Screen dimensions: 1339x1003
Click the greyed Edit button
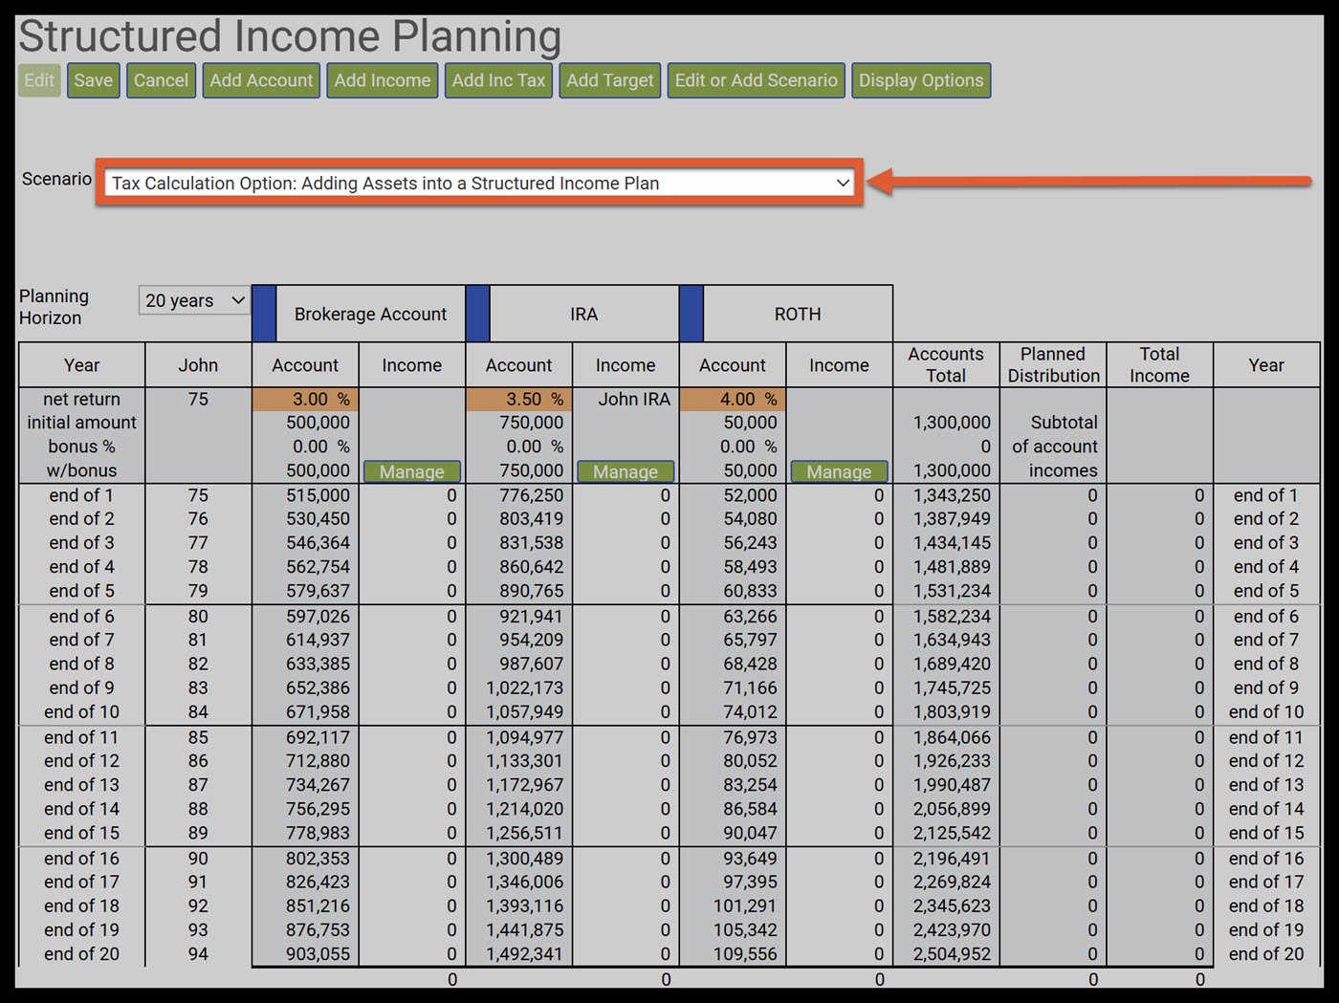click(39, 80)
